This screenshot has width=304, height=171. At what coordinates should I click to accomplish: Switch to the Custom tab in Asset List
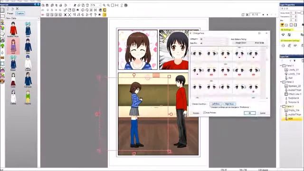tap(20, 13)
